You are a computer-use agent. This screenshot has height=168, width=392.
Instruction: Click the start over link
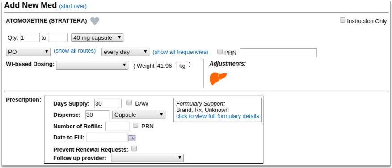73,6
